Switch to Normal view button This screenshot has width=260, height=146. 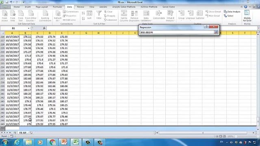[x=217, y=136]
